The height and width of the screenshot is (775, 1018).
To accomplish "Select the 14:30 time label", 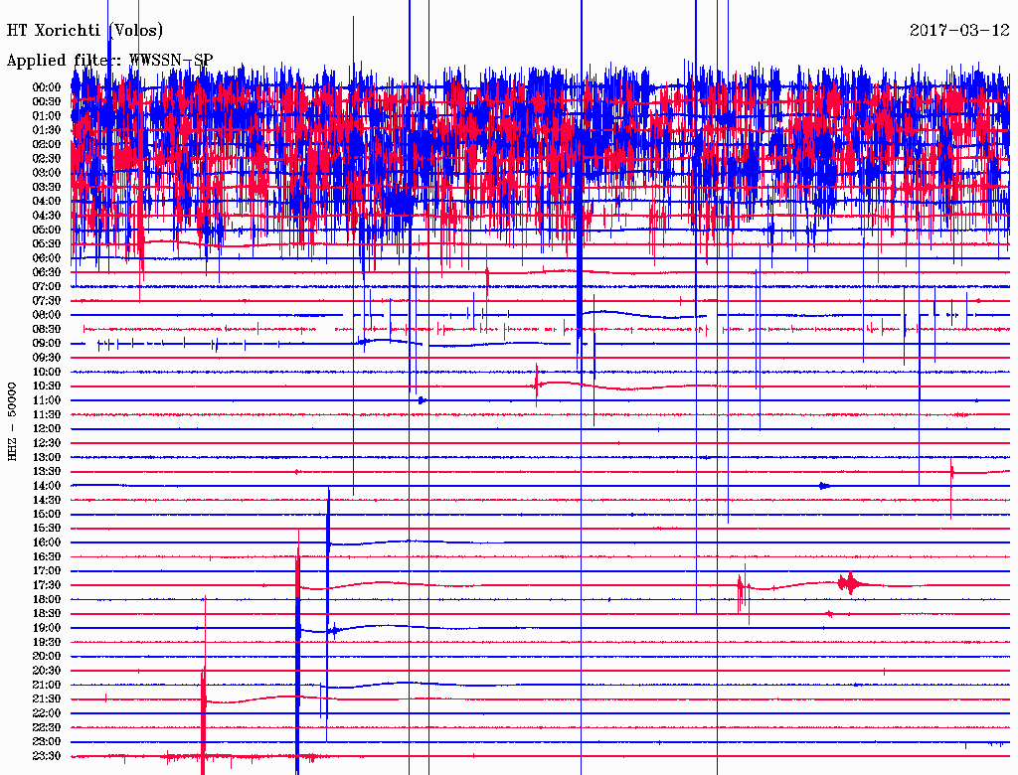I will click(47, 500).
